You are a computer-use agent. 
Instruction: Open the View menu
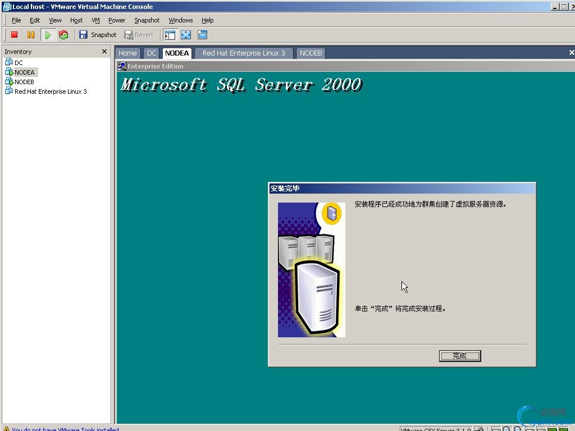click(x=55, y=20)
